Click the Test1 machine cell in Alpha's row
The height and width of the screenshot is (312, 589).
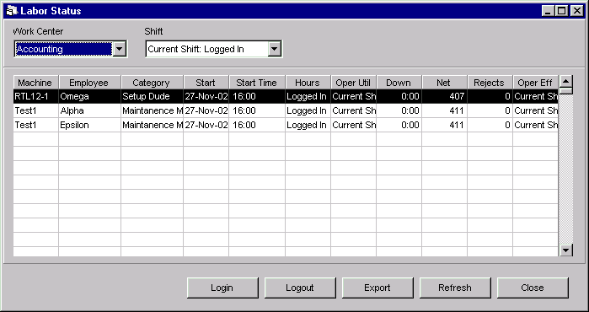coord(35,111)
